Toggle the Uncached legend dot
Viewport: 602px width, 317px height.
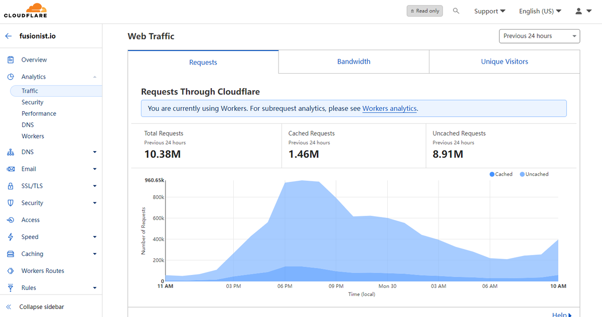(522, 174)
